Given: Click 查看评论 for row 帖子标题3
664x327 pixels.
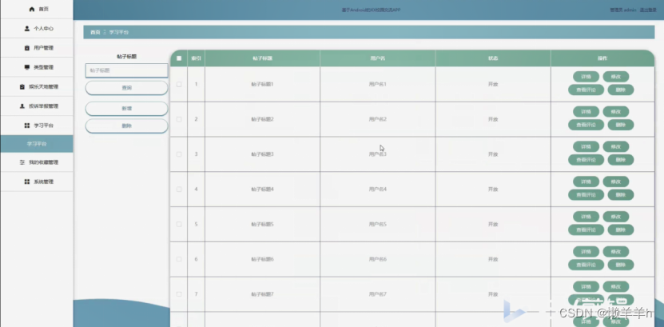Looking at the screenshot, I should 586,160.
